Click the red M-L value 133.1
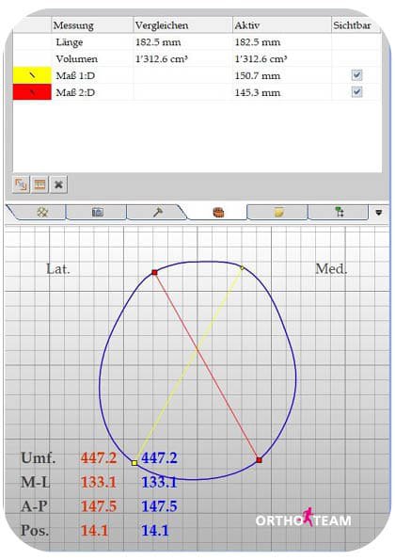 [99, 482]
